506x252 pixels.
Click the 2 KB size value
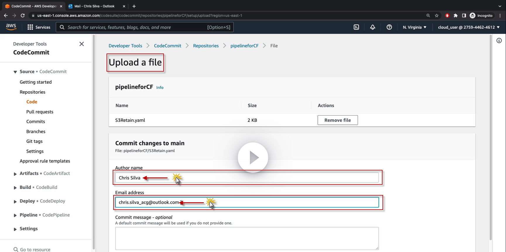[x=252, y=120]
